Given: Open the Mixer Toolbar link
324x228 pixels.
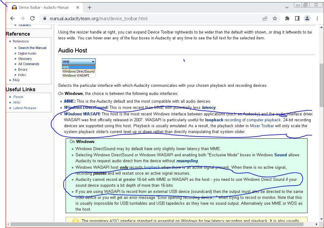Looking at the screenshot, I should [262, 126].
